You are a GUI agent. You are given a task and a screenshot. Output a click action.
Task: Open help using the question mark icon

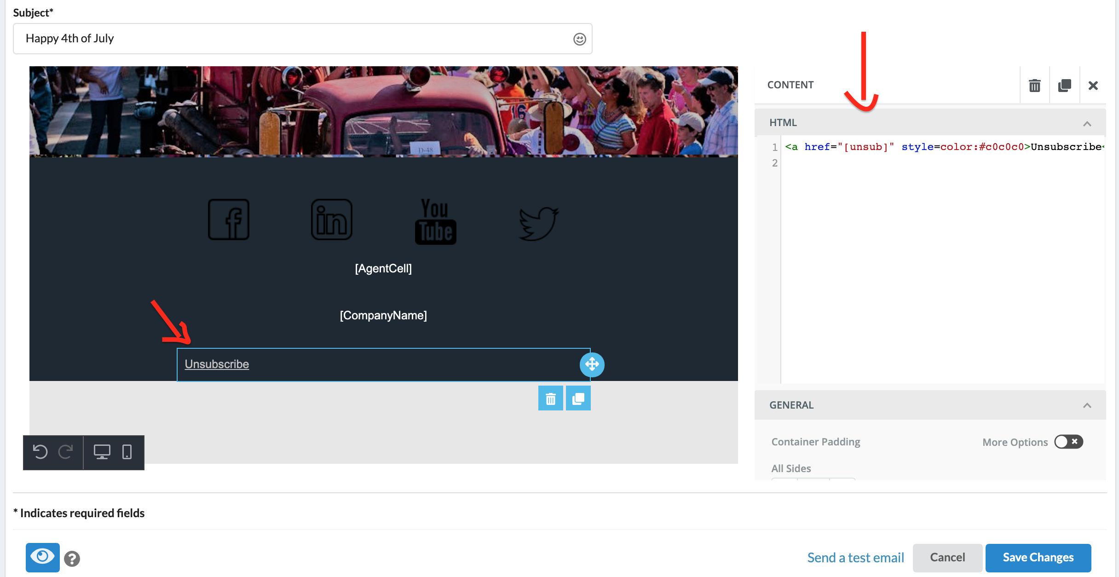pyautogui.click(x=72, y=558)
